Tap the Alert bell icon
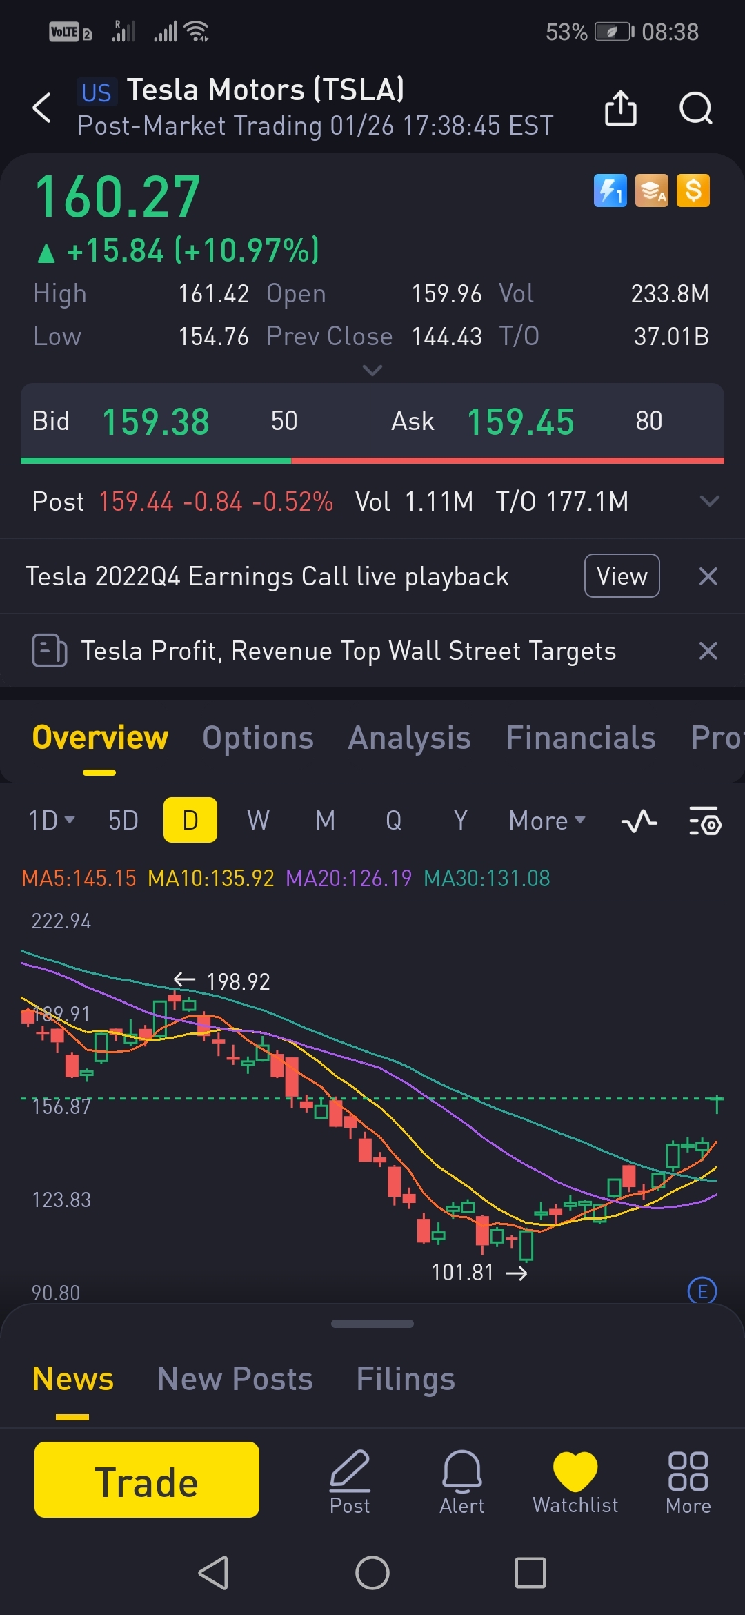 pyautogui.click(x=461, y=1480)
